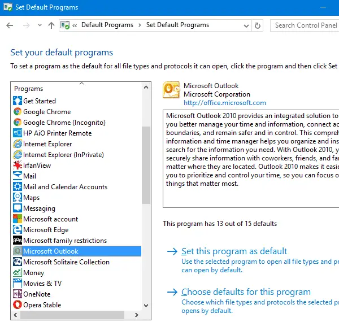The width and height of the screenshot is (339, 322).
Task: Select Internet Explorer (InPrivate) entry
Action: (x=77, y=155)
